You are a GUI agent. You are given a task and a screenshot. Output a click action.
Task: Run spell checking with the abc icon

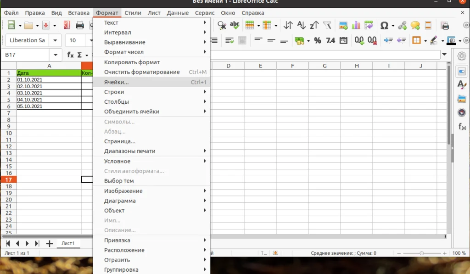pos(234,25)
